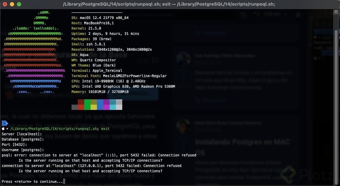Click 'Instalando Postgres en MAC OS' heading in background page
The image size is (340, 186).
click(243, 147)
